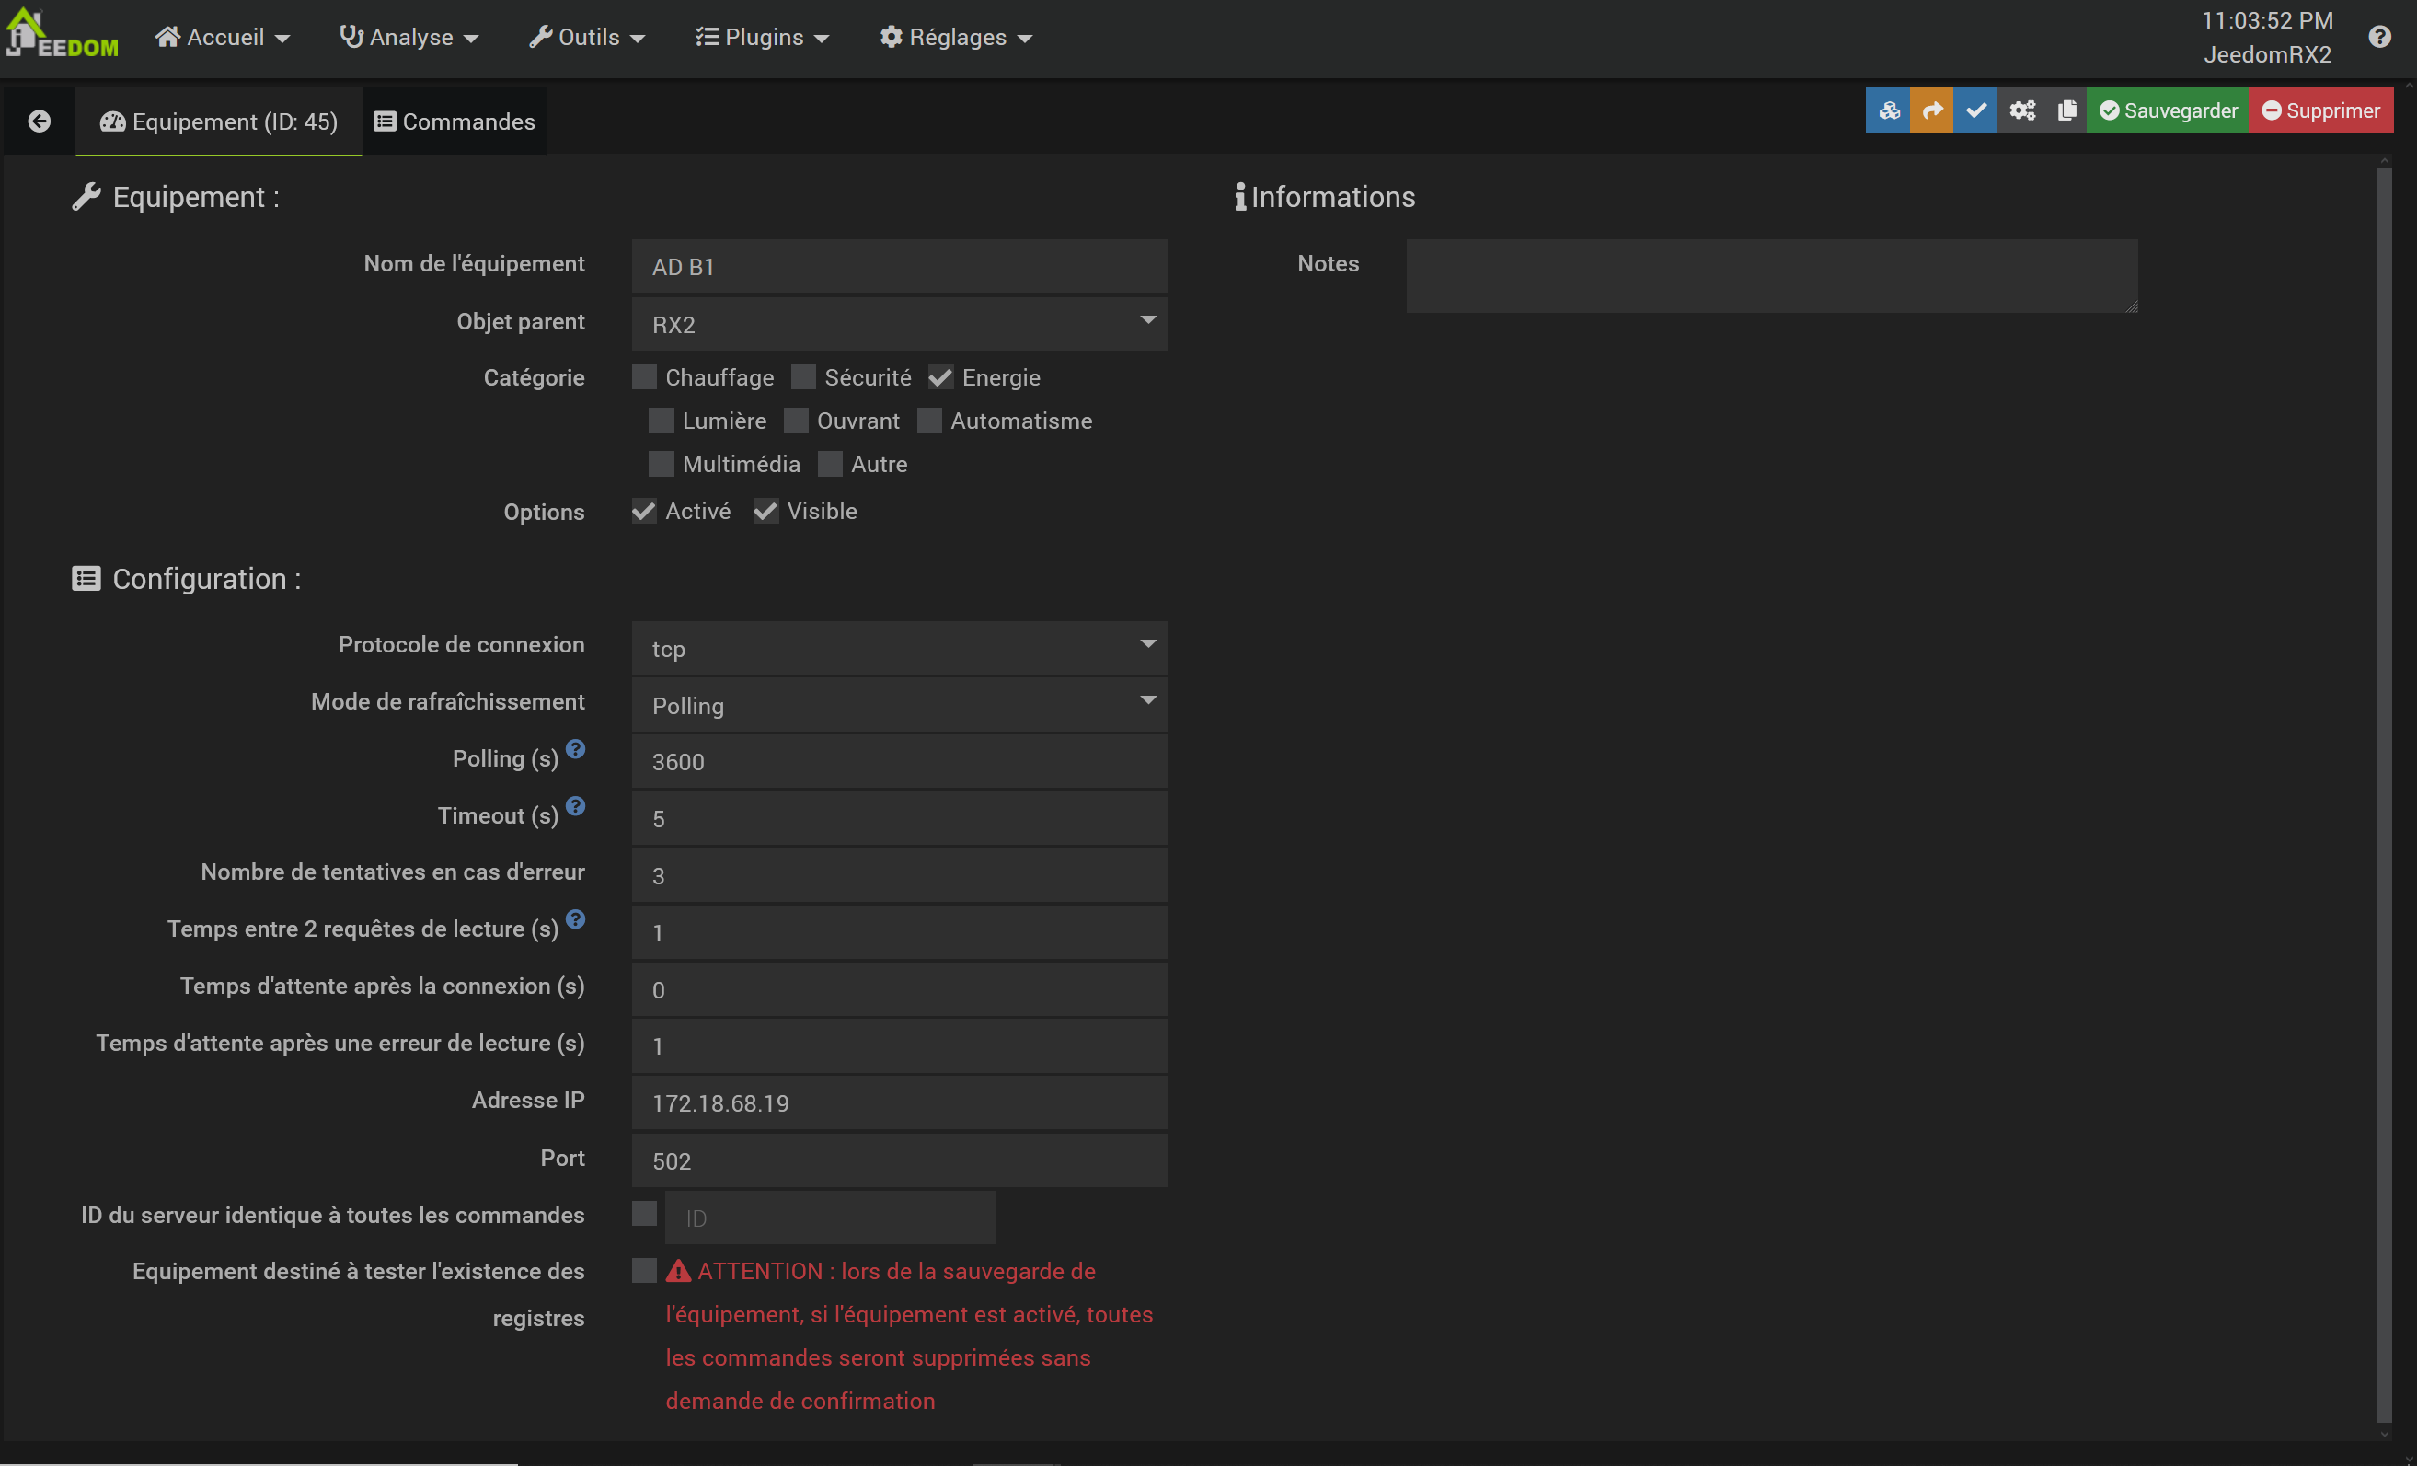Click the duplicate equipment copy icon
This screenshot has width=2417, height=1466.
pos(2066,110)
